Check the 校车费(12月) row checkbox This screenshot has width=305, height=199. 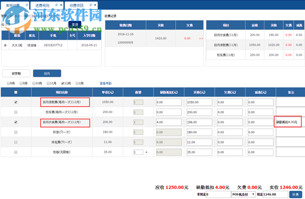pos(16,112)
